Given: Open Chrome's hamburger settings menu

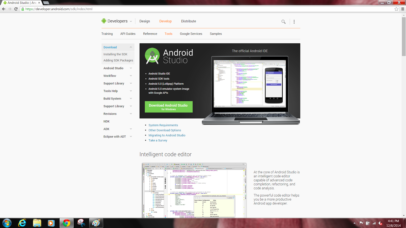Looking at the screenshot, I should [x=402, y=9].
